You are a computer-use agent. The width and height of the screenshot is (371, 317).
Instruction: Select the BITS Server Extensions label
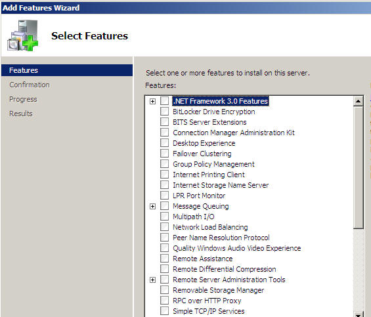click(209, 122)
